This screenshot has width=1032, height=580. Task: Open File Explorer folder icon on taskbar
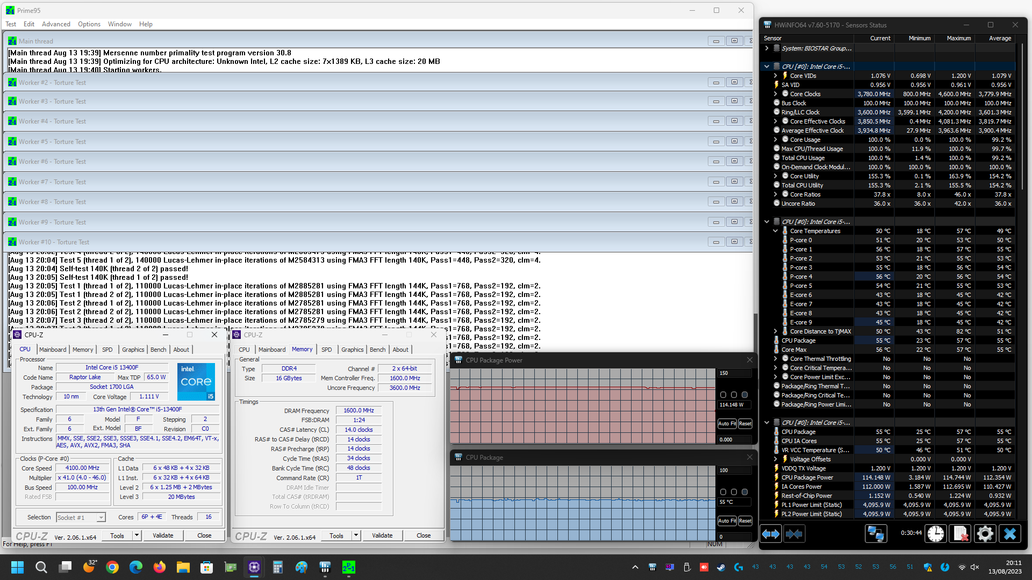pos(183,567)
